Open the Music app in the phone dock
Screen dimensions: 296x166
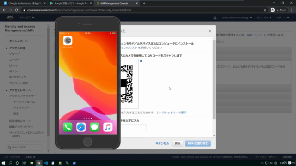108,127
